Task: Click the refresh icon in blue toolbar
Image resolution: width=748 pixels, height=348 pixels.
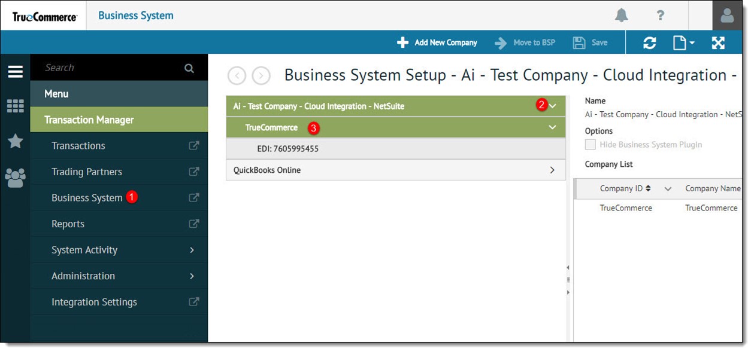Action: (650, 42)
